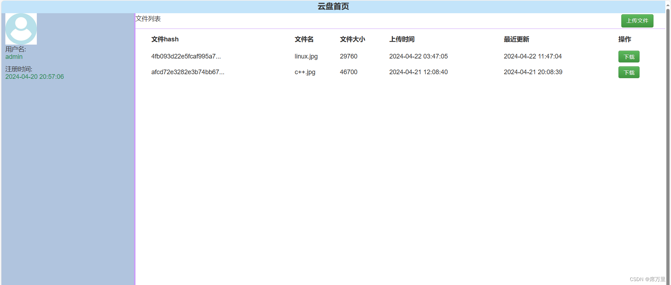Click upload time 2024-04-21 12:08:40
Image resolution: width=671 pixels, height=285 pixels.
pyautogui.click(x=418, y=72)
